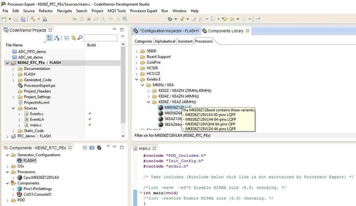Click the File Name column header
Viewport: 356px width, 206px height.
(14, 45)
